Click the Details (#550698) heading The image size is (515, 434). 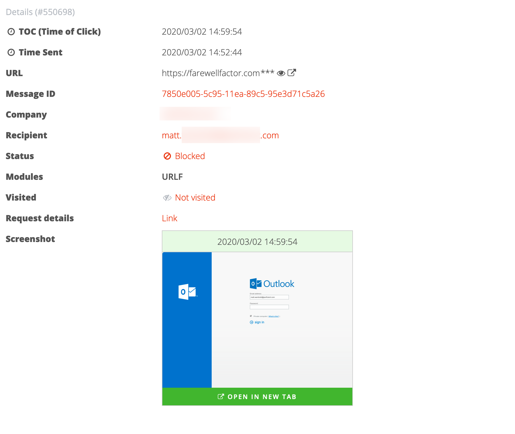coord(40,12)
